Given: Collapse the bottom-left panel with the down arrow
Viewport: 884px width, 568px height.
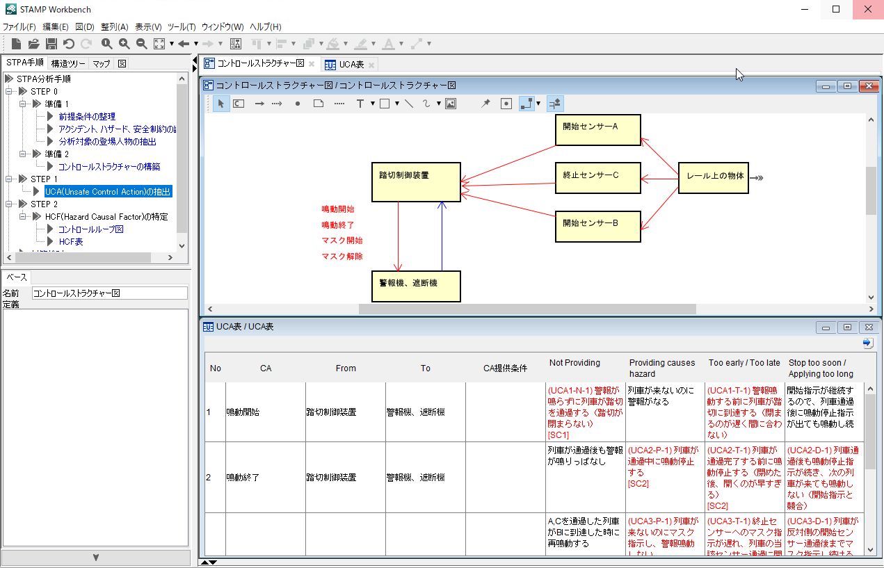Looking at the screenshot, I should click(95, 558).
